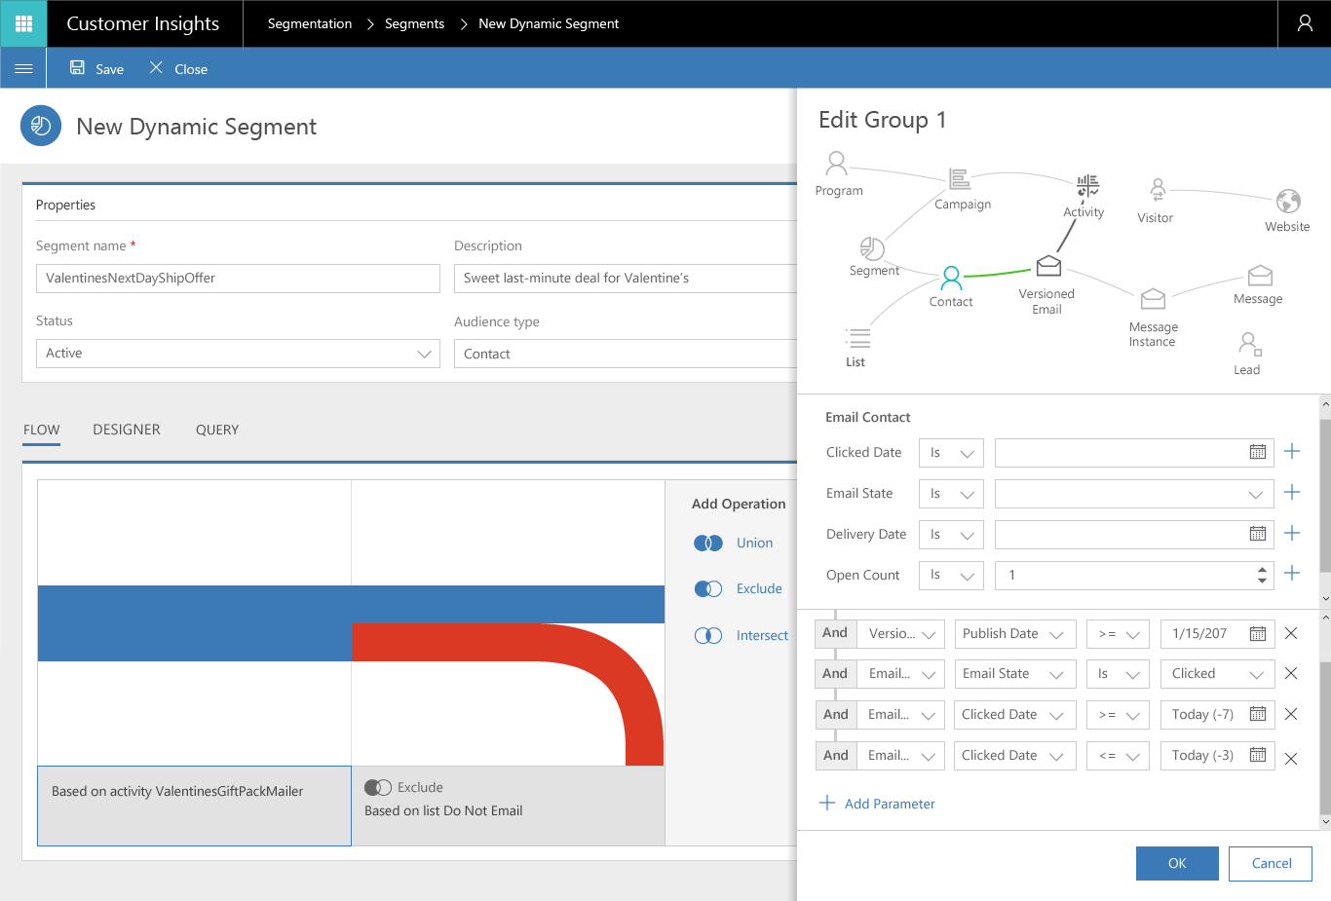Toggle the Intersect operation
The image size is (1331, 901).
click(x=708, y=636)
